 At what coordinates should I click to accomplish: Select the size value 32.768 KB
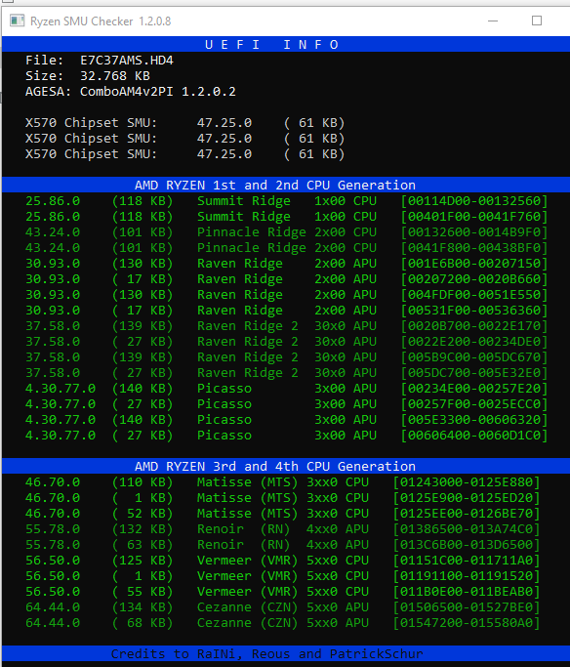[115, 76]
